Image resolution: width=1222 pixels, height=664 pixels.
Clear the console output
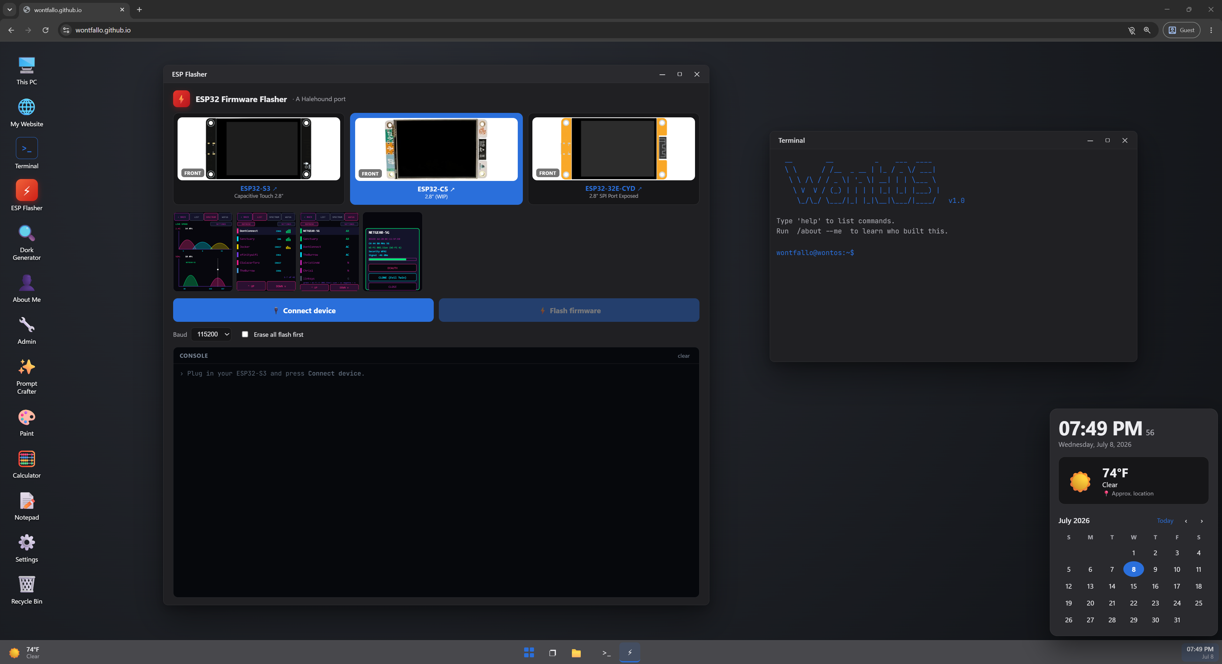(x=684, y=356)
